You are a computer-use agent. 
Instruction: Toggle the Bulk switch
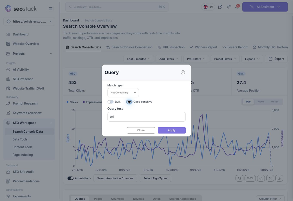tap(110, 102)
